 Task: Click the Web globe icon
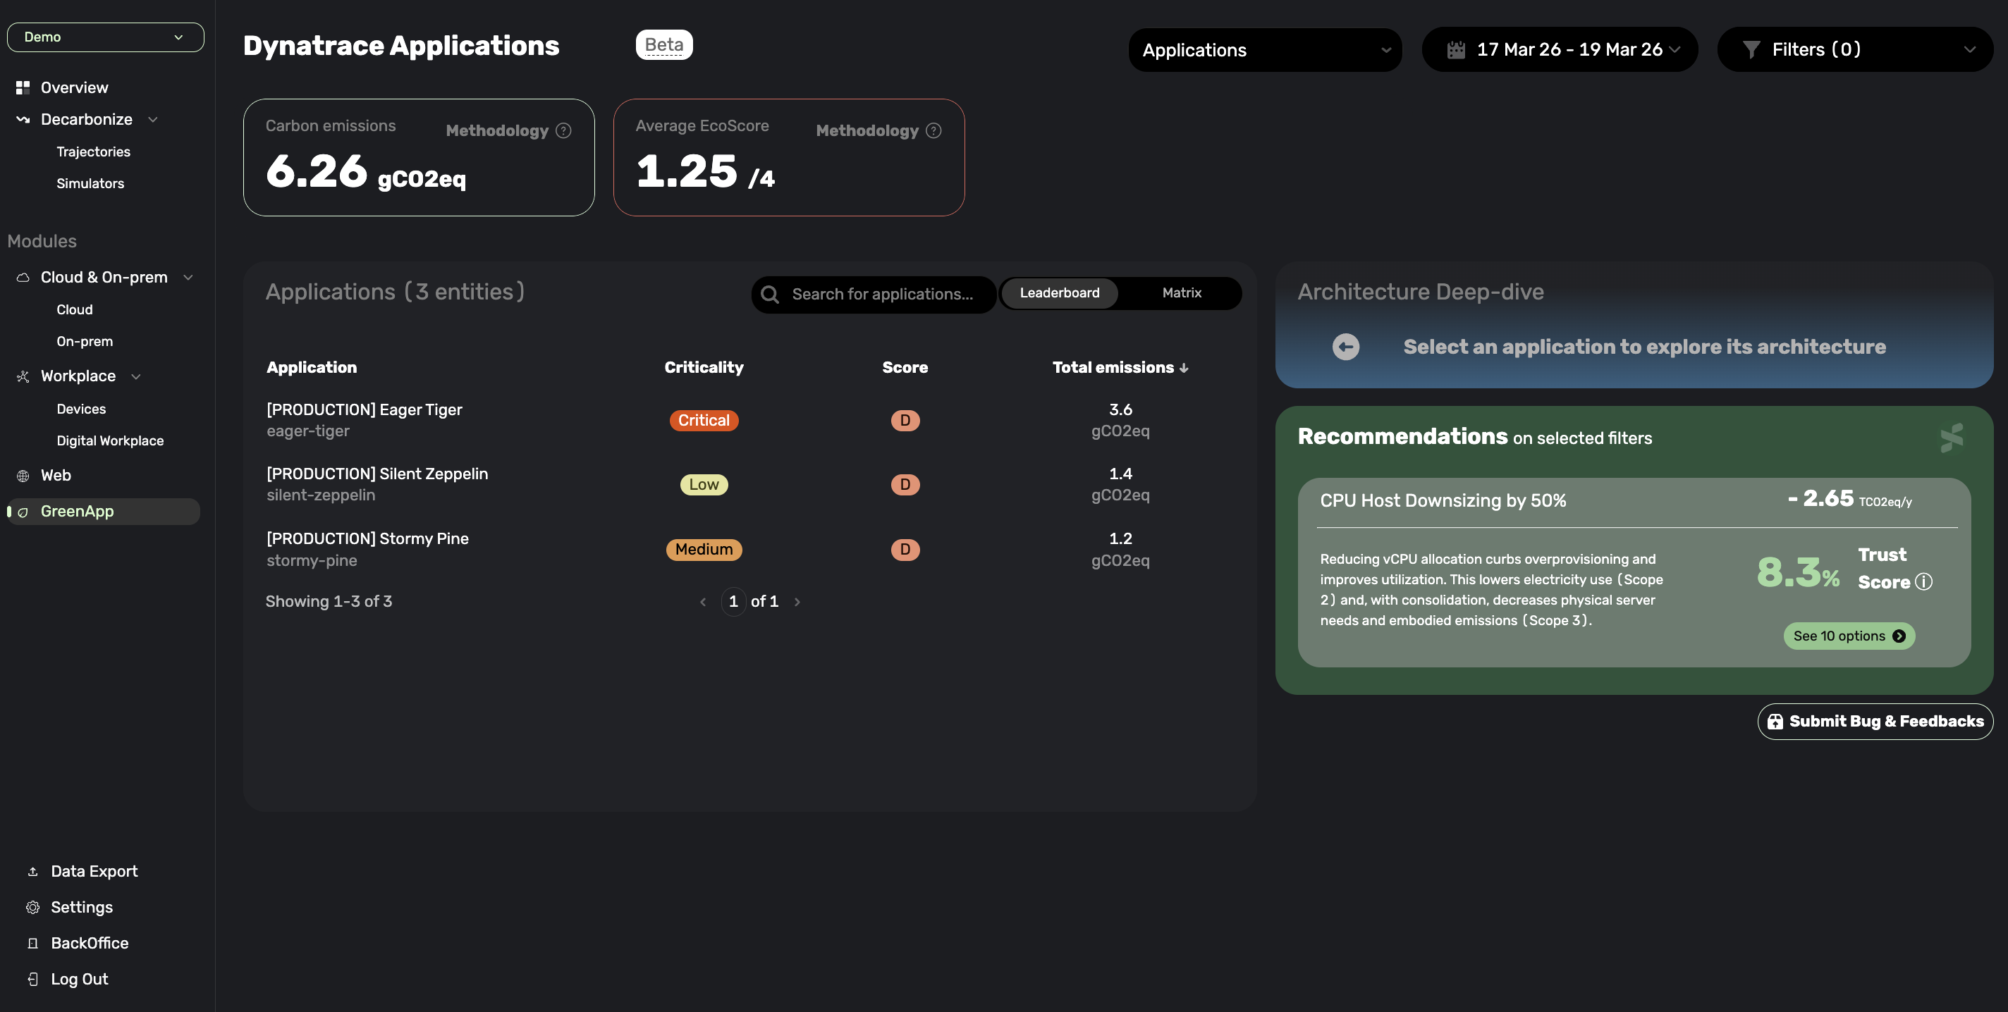pyautogui.click(x=23, y=475)
